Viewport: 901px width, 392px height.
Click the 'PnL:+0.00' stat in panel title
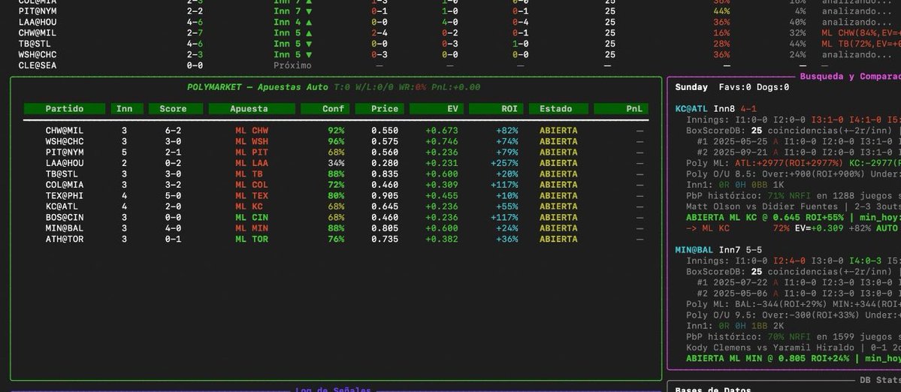[456, 87]
